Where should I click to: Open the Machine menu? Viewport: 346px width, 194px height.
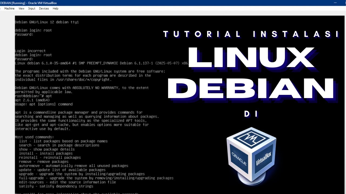9,9
